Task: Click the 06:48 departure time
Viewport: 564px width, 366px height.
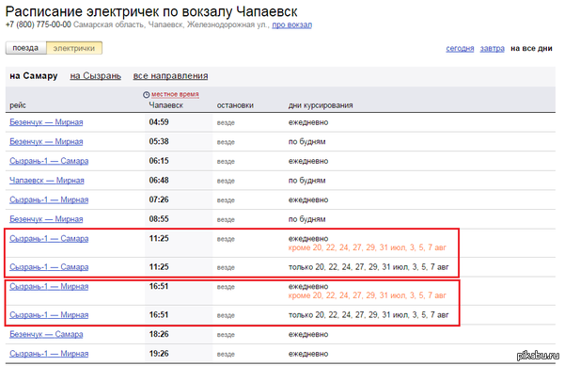Action: point(159,181)
